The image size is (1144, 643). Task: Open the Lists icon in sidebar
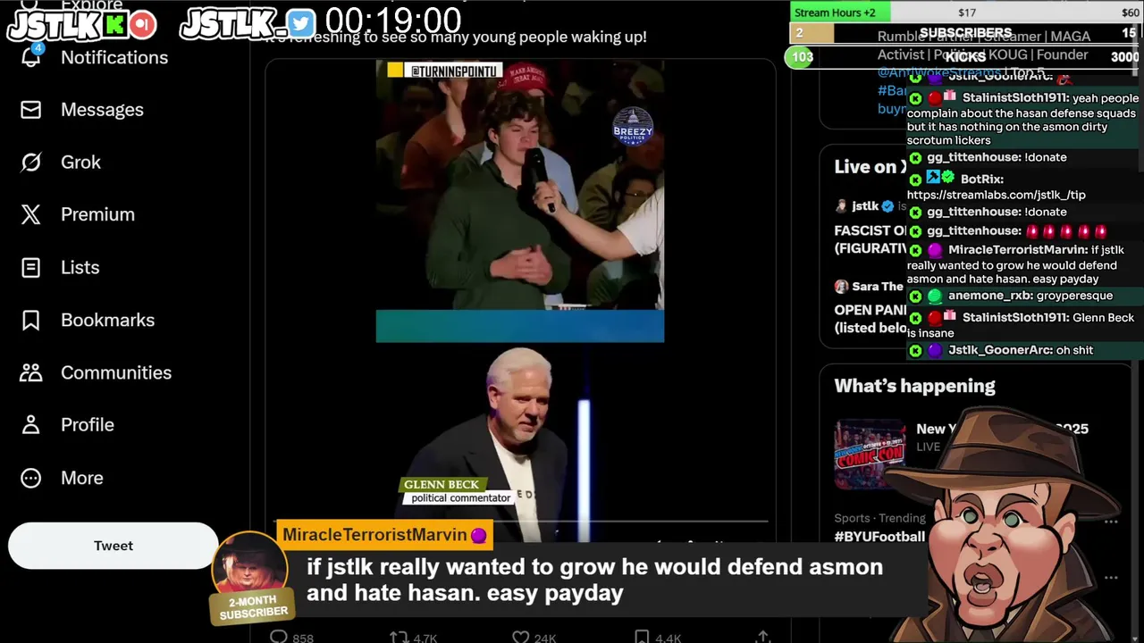pos(31,267)
